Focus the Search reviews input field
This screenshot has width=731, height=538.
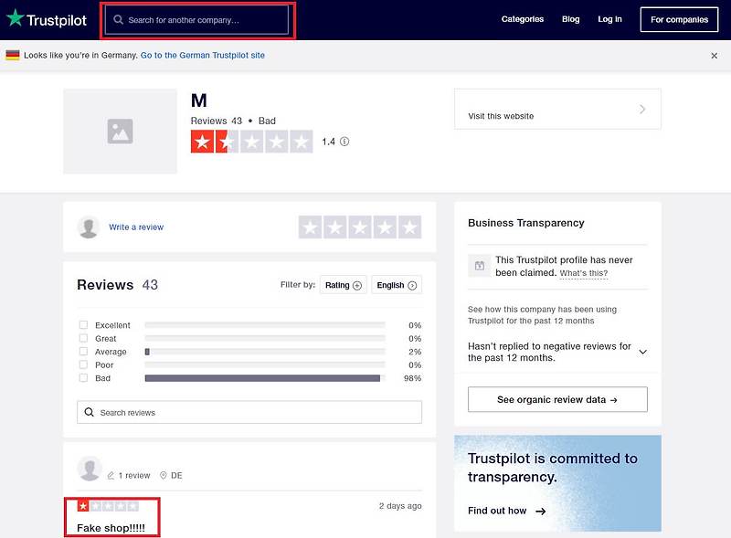(x=249, y=412)
